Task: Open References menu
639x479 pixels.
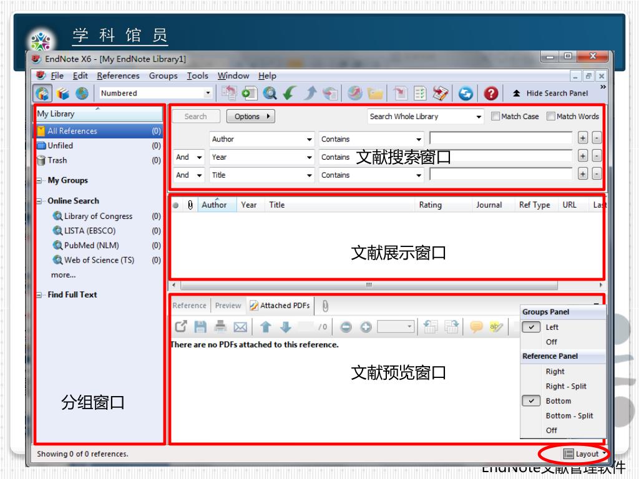Action: pyautogui.click(x=118, y=75)
